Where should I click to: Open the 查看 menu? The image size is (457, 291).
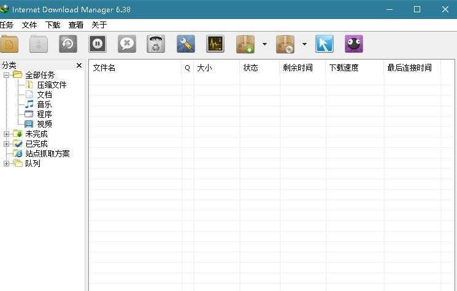(x=76, y=25)
